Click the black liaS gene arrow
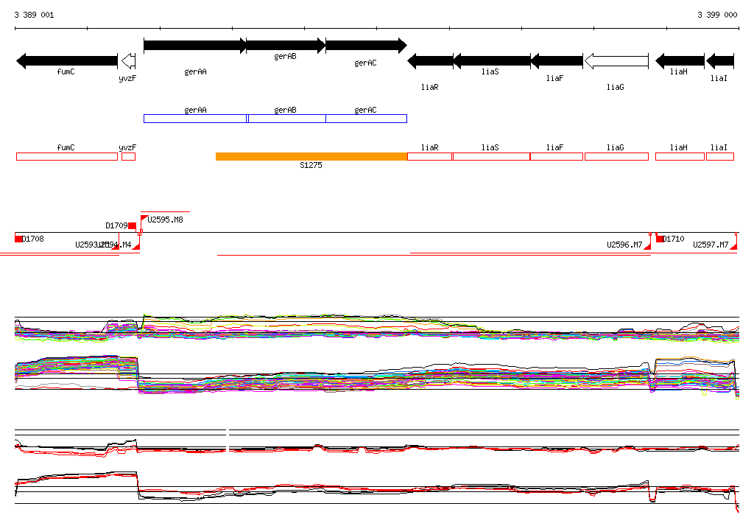Screen dimensions: 754x526 (x=492, y=61)
